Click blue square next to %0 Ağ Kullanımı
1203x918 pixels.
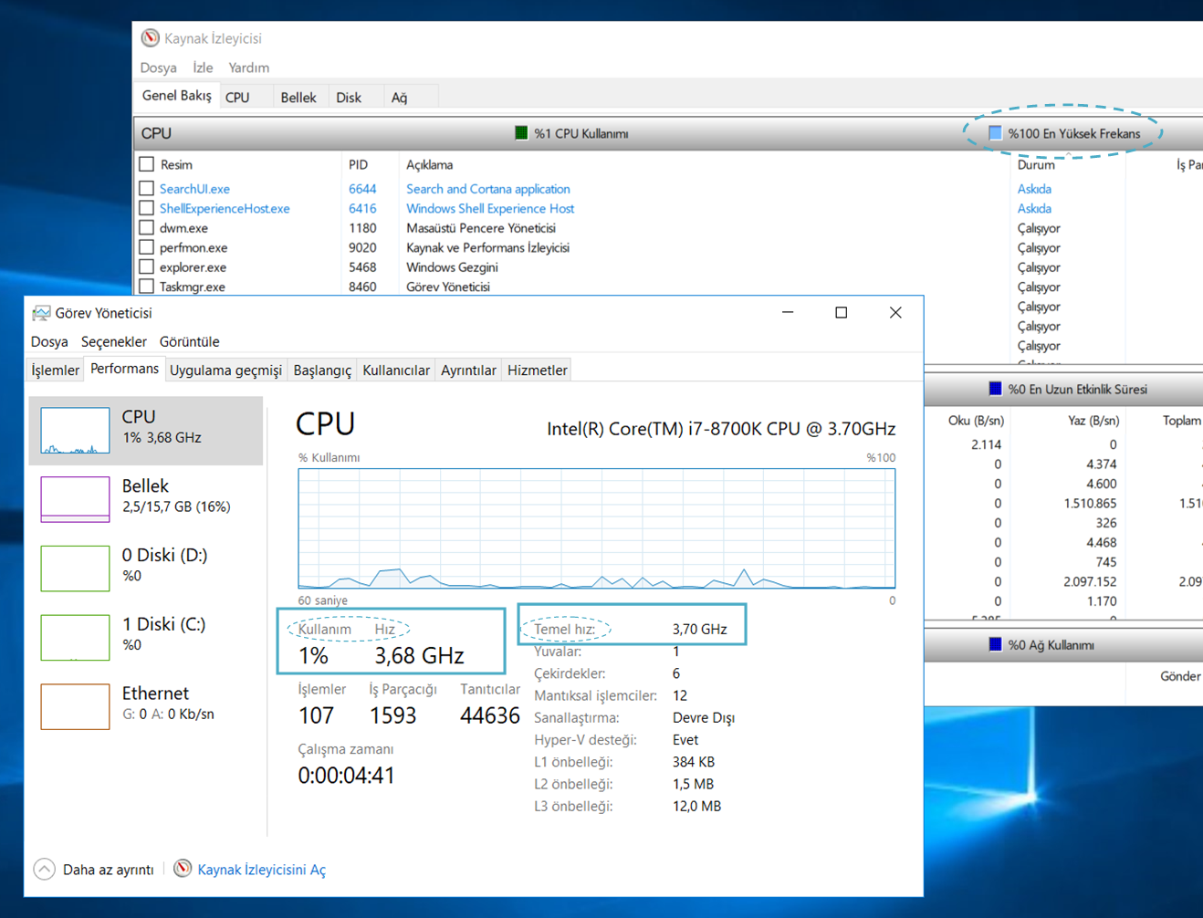[995, 645]
